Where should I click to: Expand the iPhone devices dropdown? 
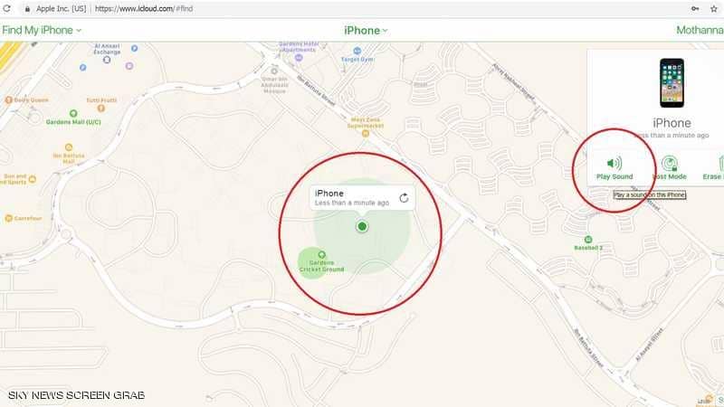tap(366, 31)
